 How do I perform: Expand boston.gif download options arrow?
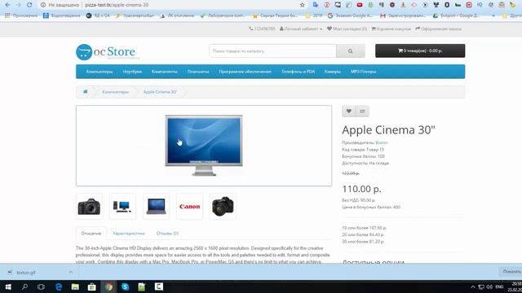(71, 272)
